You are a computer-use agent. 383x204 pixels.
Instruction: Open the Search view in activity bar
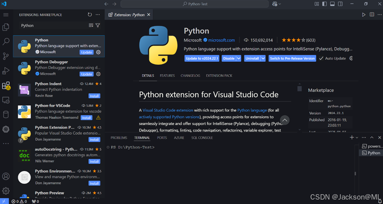pyautogui.click(x=6, y=42)
